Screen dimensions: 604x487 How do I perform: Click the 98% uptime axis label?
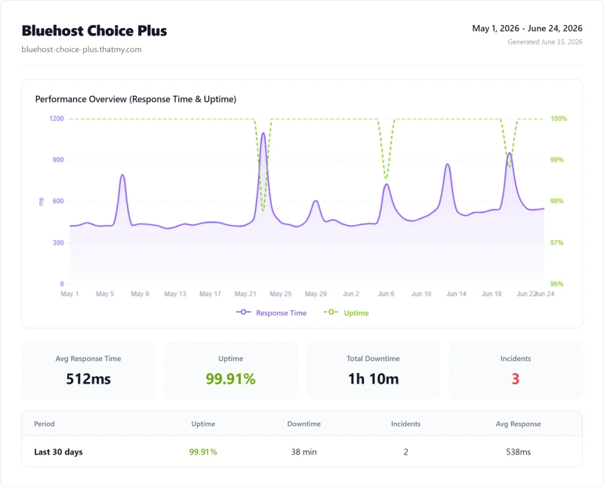point(556,201)
